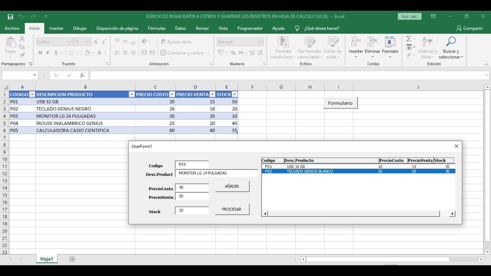
Task: Click the borders icon in Fuente group
Action: point(71,53)
